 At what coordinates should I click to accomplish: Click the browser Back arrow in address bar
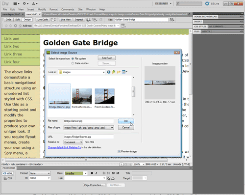coord(6,26)
